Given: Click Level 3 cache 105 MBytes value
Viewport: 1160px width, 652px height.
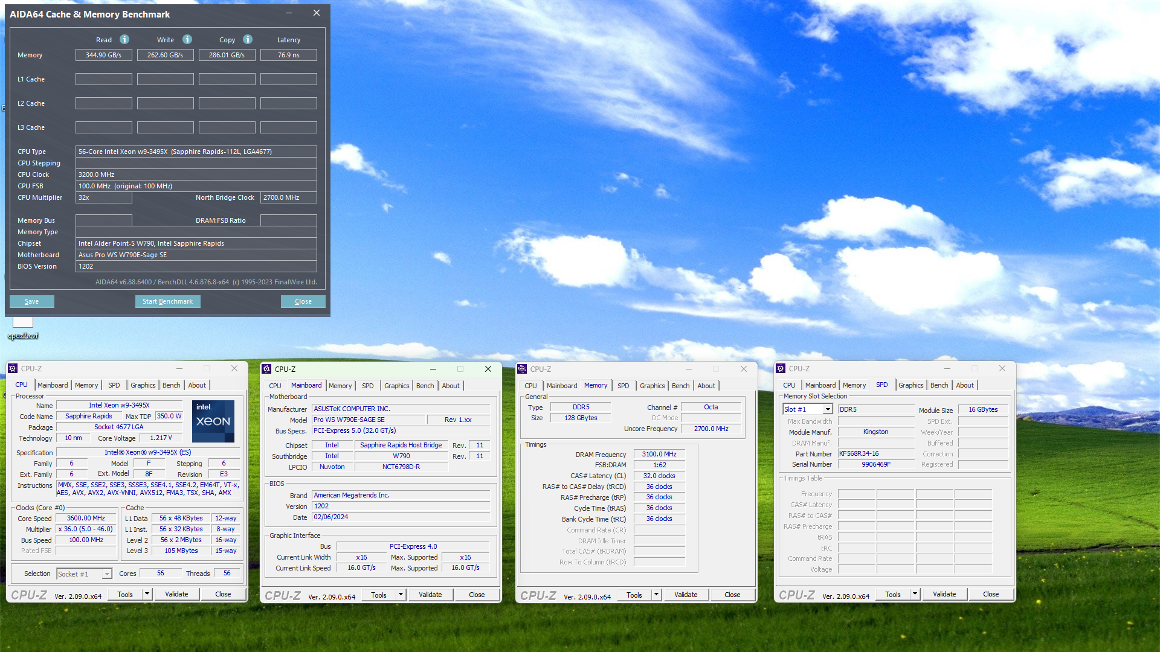Looking at the screenshot, I should [181, 551].
